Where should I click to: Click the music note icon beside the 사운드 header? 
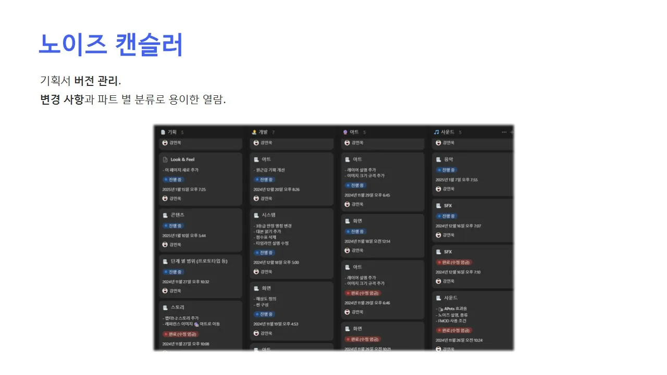tap(437, 132)
